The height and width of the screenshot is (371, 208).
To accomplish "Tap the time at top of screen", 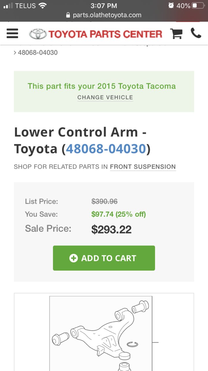I will point(104,6).
